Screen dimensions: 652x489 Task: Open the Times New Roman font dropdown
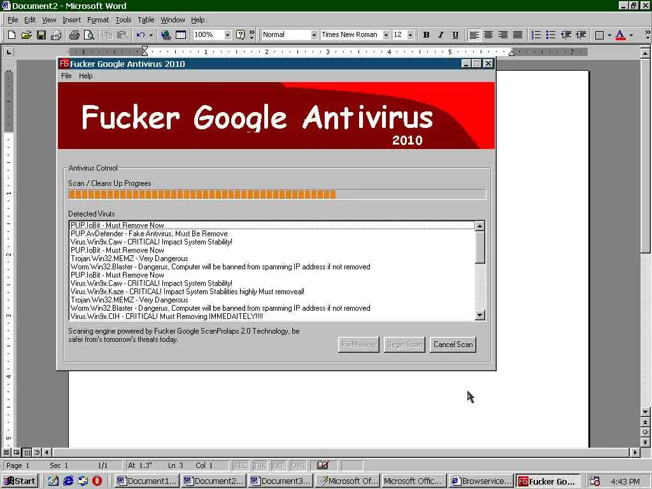coord(386,35)
